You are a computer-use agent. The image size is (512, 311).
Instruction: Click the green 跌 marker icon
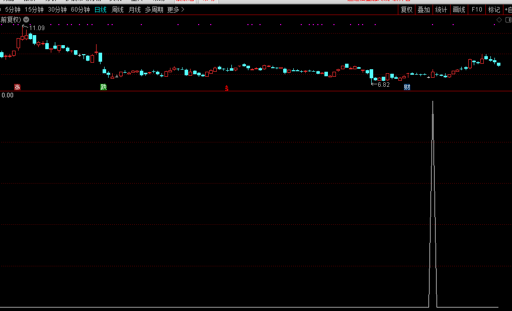click(x=104, y=87)
